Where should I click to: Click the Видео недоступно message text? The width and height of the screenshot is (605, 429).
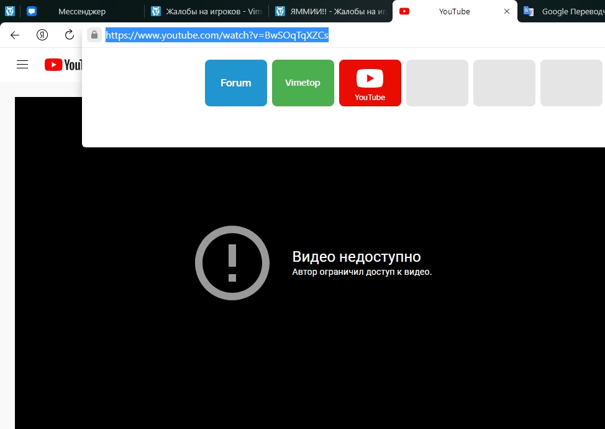pos(357,257)
